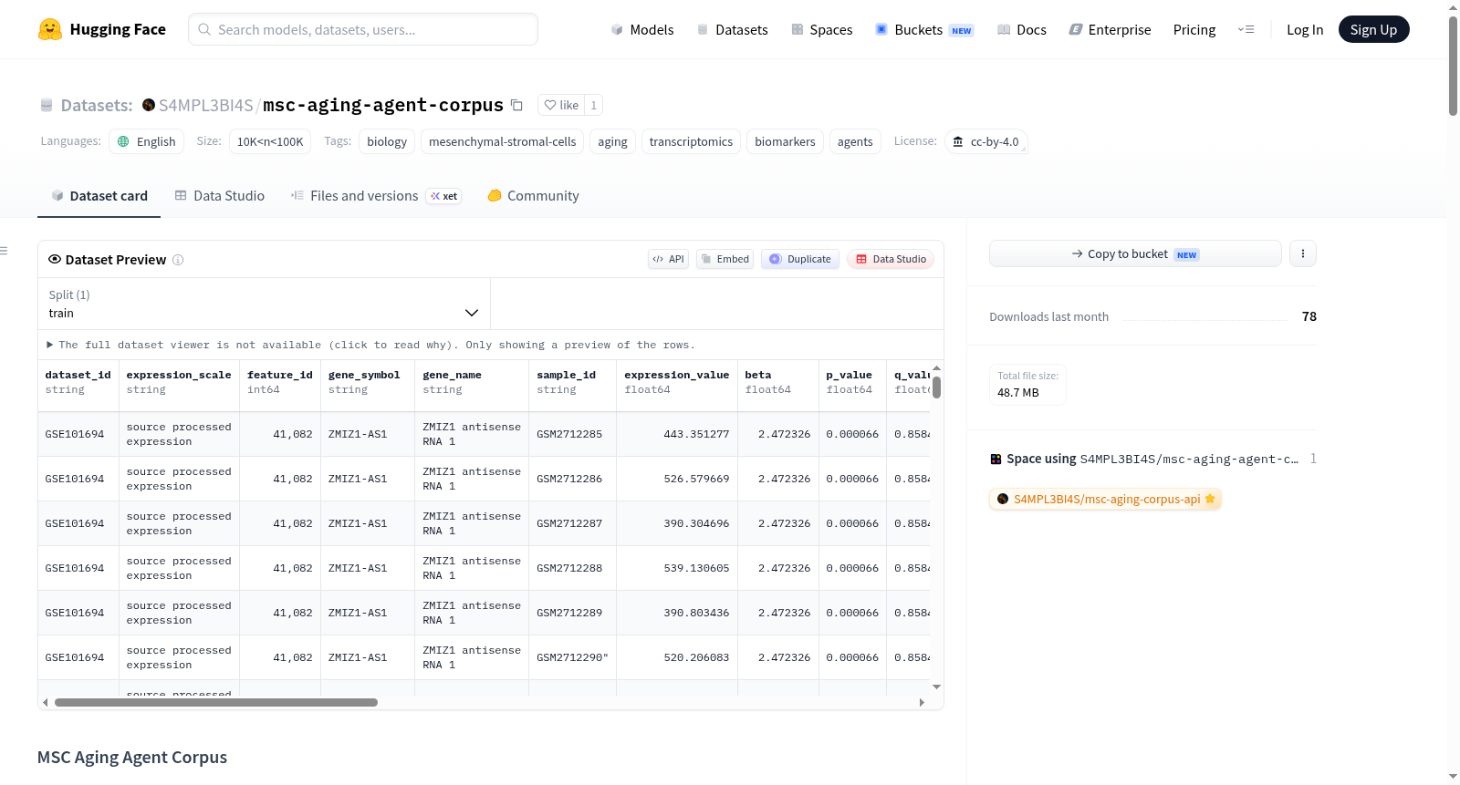The image size is (1460, 785).
Task: Open Buckets in the top navigation
Action: click(x=924, y=29)
